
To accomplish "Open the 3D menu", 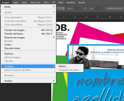I will point(53,2).
